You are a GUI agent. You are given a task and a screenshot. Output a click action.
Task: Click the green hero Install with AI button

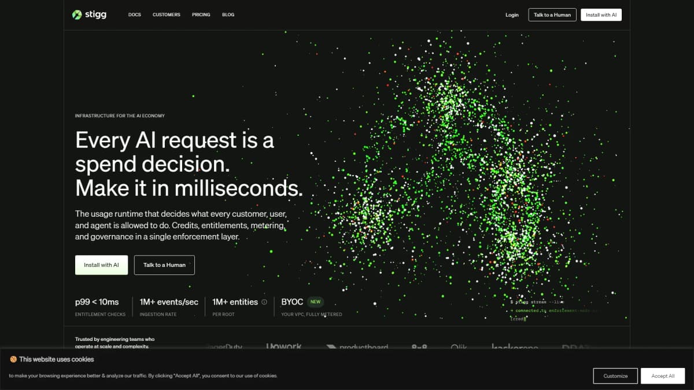click(101, 265)
